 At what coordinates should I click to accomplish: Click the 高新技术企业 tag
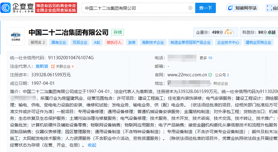click(x=153, y=43)
